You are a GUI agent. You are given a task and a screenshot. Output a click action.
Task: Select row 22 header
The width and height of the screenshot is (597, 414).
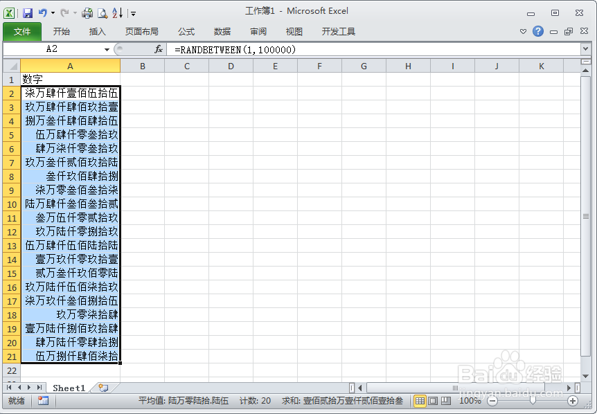click(12, 370)
